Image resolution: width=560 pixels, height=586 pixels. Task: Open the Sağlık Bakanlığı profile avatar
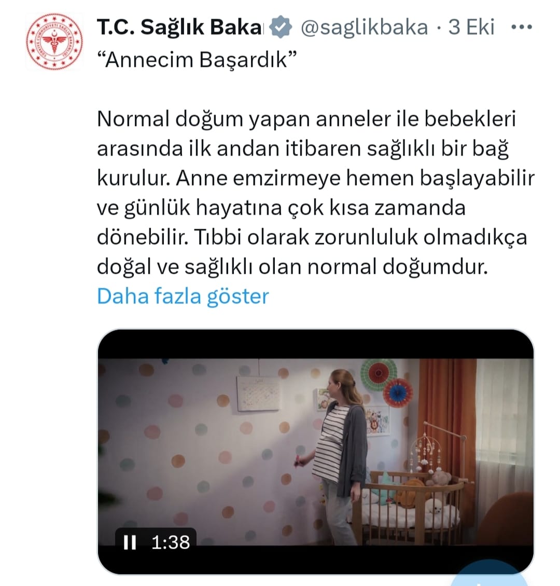(54, 41)
